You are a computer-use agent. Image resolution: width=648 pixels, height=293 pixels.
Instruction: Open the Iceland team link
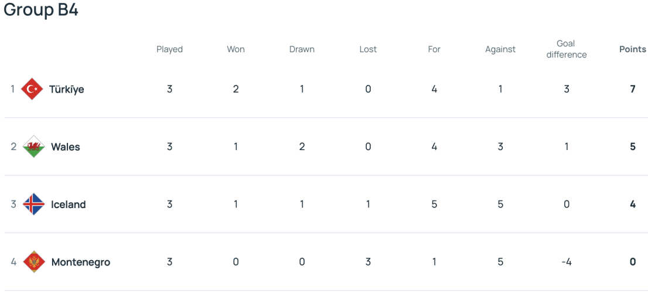click(x=68, y=205)
